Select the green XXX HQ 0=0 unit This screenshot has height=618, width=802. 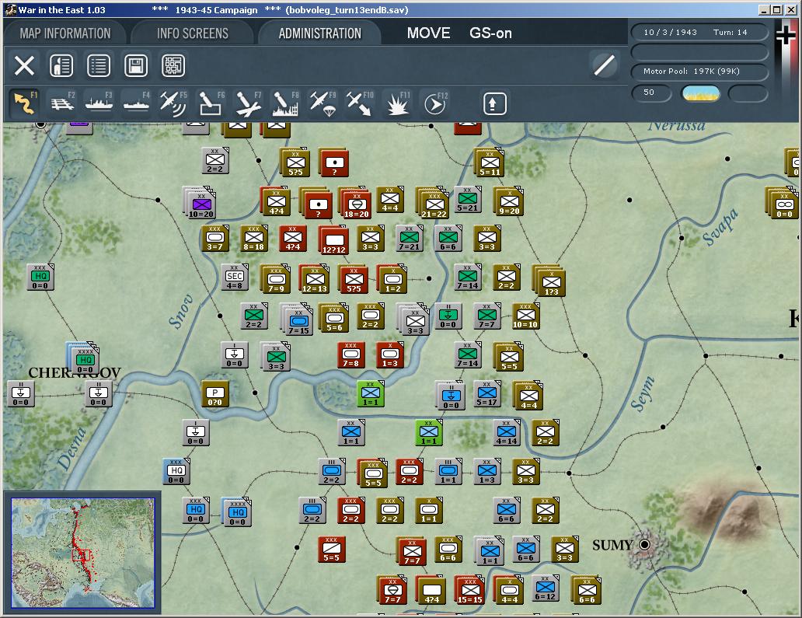40,277
